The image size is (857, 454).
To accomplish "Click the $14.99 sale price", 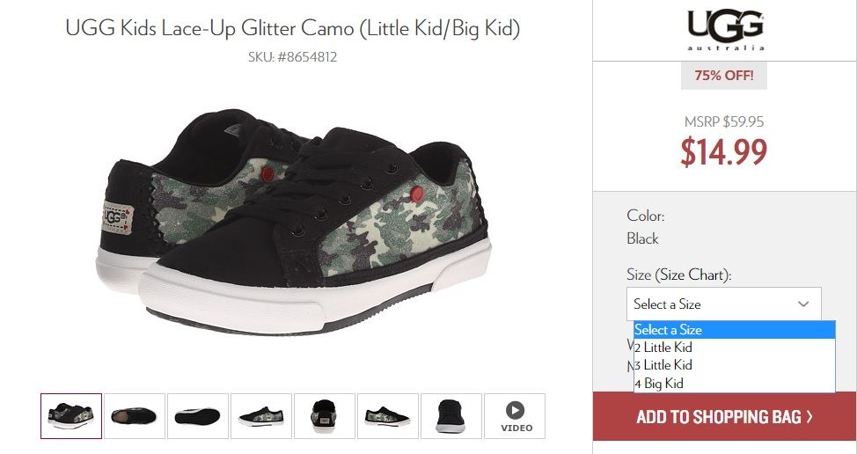I will (724, 152).
